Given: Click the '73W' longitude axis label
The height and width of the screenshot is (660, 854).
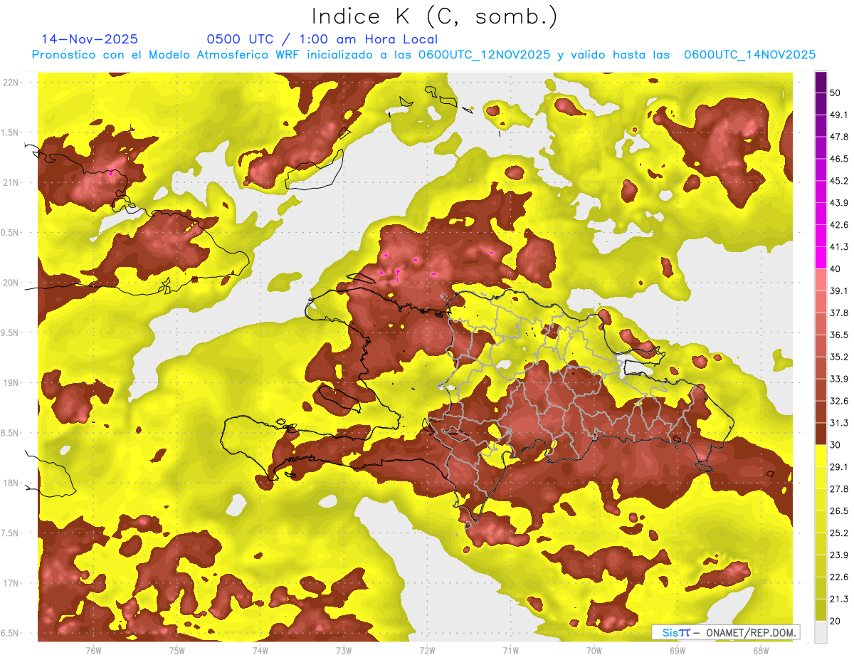Looking at the screenshot, I should pyautogui.click(x=344, y=650).
